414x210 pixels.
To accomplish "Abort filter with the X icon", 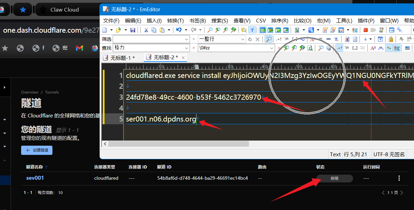I will 258,39.
